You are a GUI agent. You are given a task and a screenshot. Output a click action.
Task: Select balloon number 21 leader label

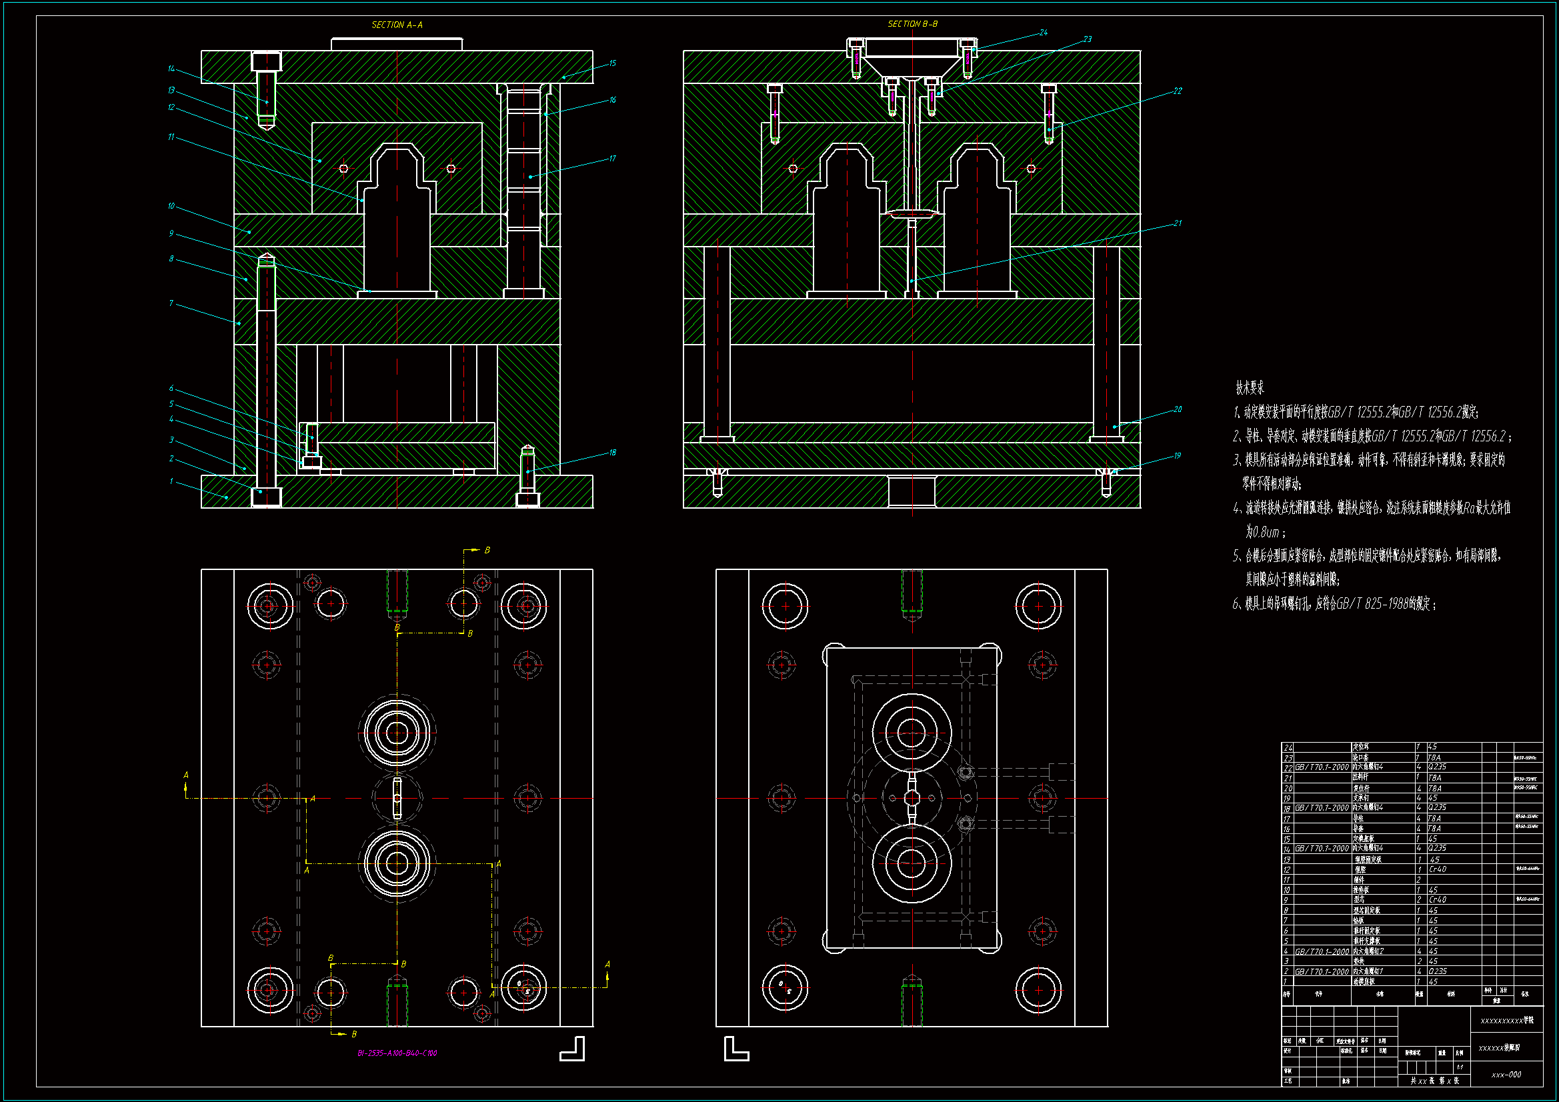pos(1177,223)
